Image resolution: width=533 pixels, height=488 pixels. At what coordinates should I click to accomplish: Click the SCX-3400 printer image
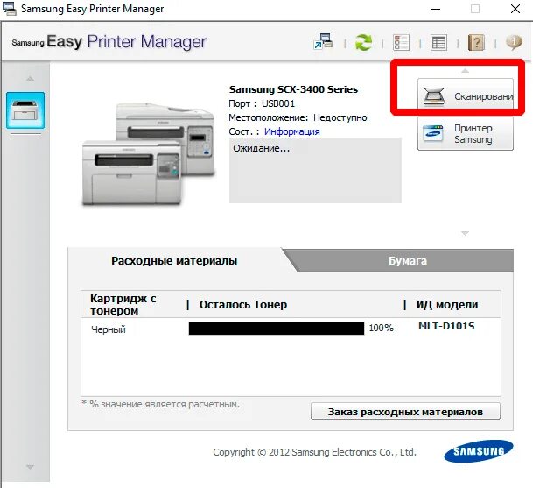click(x=149, y=154)
